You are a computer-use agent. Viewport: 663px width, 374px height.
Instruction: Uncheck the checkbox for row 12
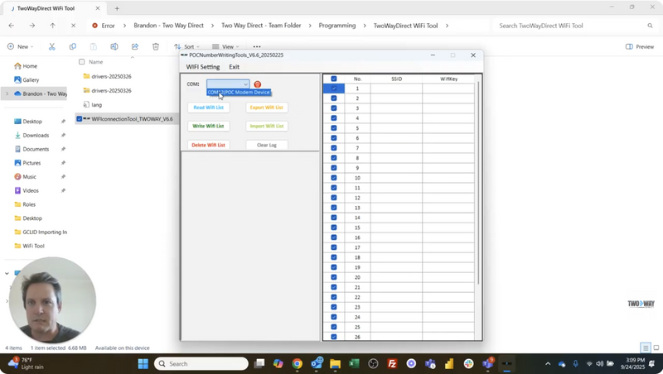point(334,198)
